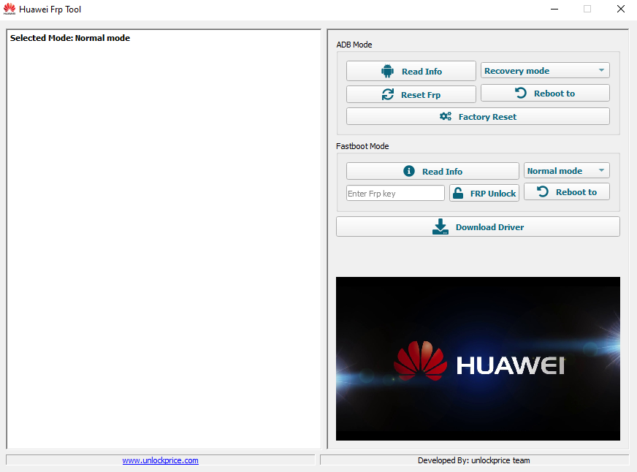Open the Normal mode dropdown in Fastboot Mode
Screen dimensions: 637x472
click(566, 171)
